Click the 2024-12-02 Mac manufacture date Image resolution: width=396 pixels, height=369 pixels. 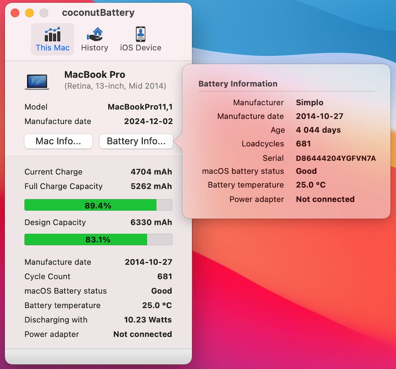(148, 122)
